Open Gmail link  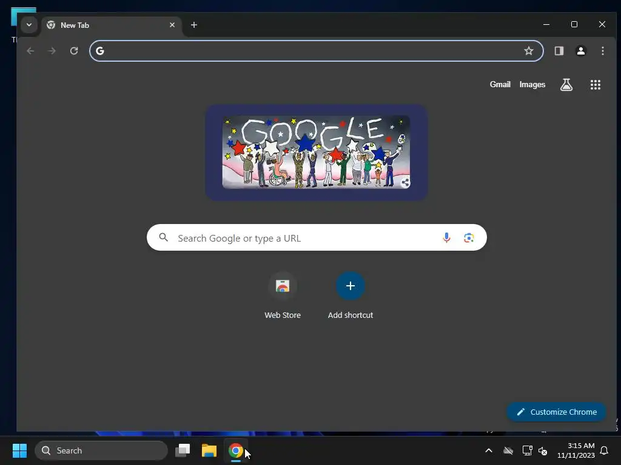tap(500, 84)
